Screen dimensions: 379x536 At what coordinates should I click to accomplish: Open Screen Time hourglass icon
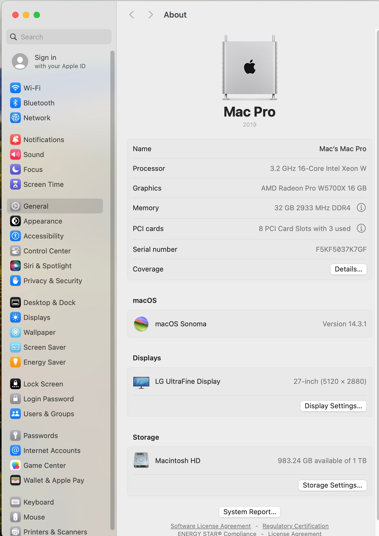pos(15,184)
